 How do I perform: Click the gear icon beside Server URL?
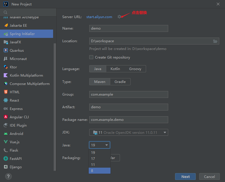click(119, 17)
